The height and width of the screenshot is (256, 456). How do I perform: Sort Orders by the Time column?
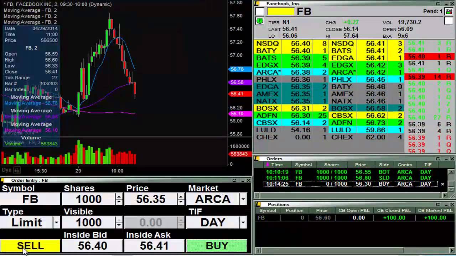point(277,165)
